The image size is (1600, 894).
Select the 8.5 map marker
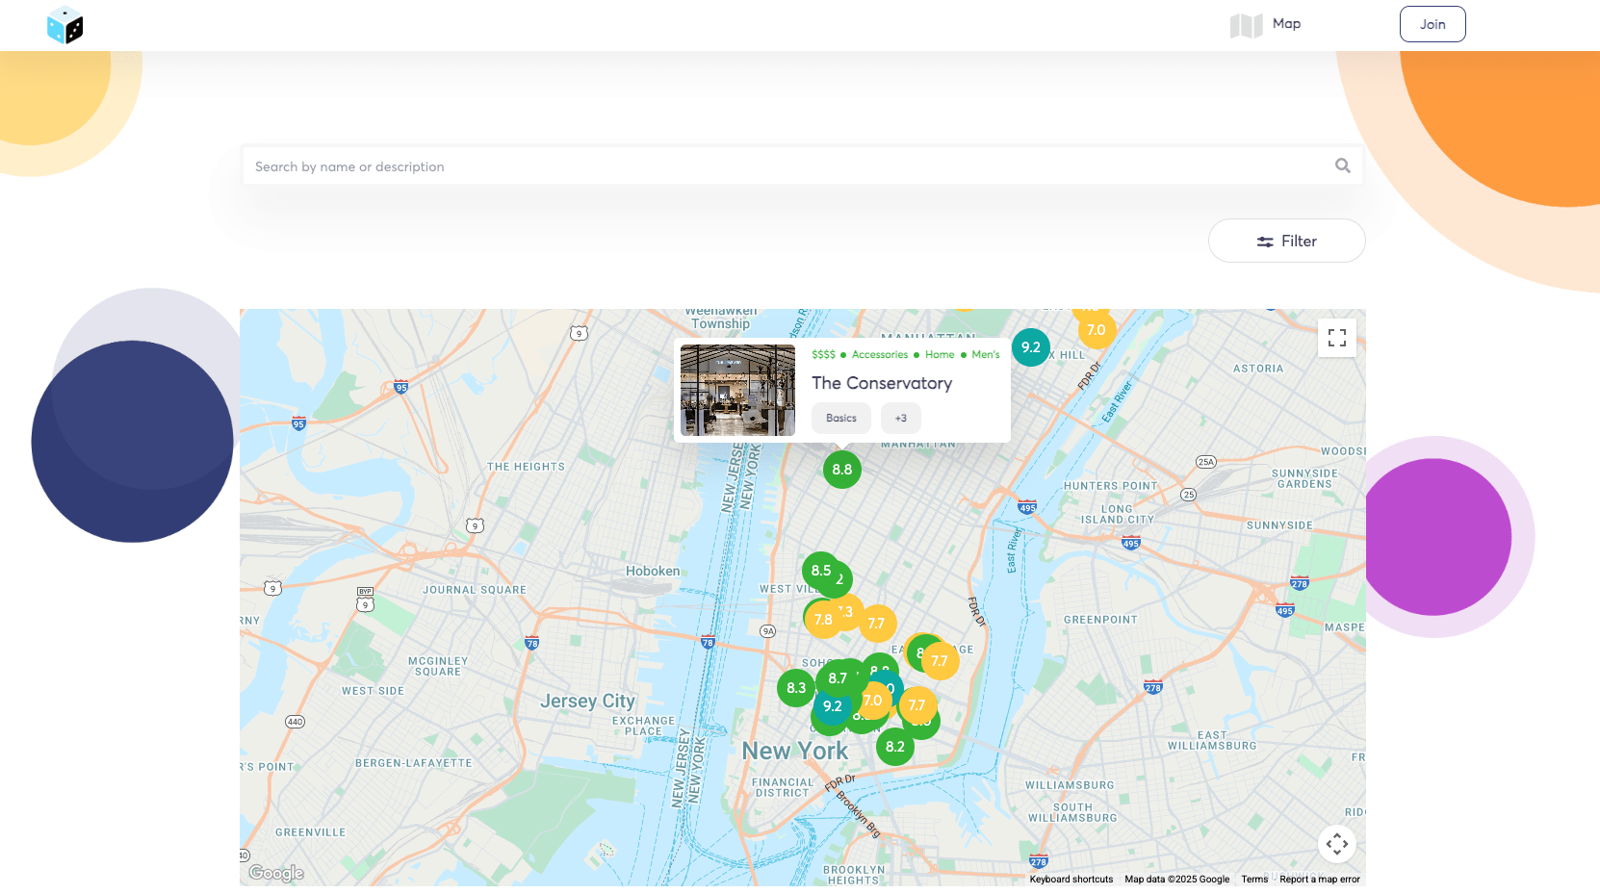(x=820, y=571)
